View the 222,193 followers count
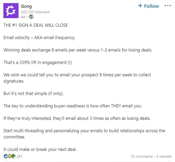Screen dimensions: 175x162 [x=35, y=12]
